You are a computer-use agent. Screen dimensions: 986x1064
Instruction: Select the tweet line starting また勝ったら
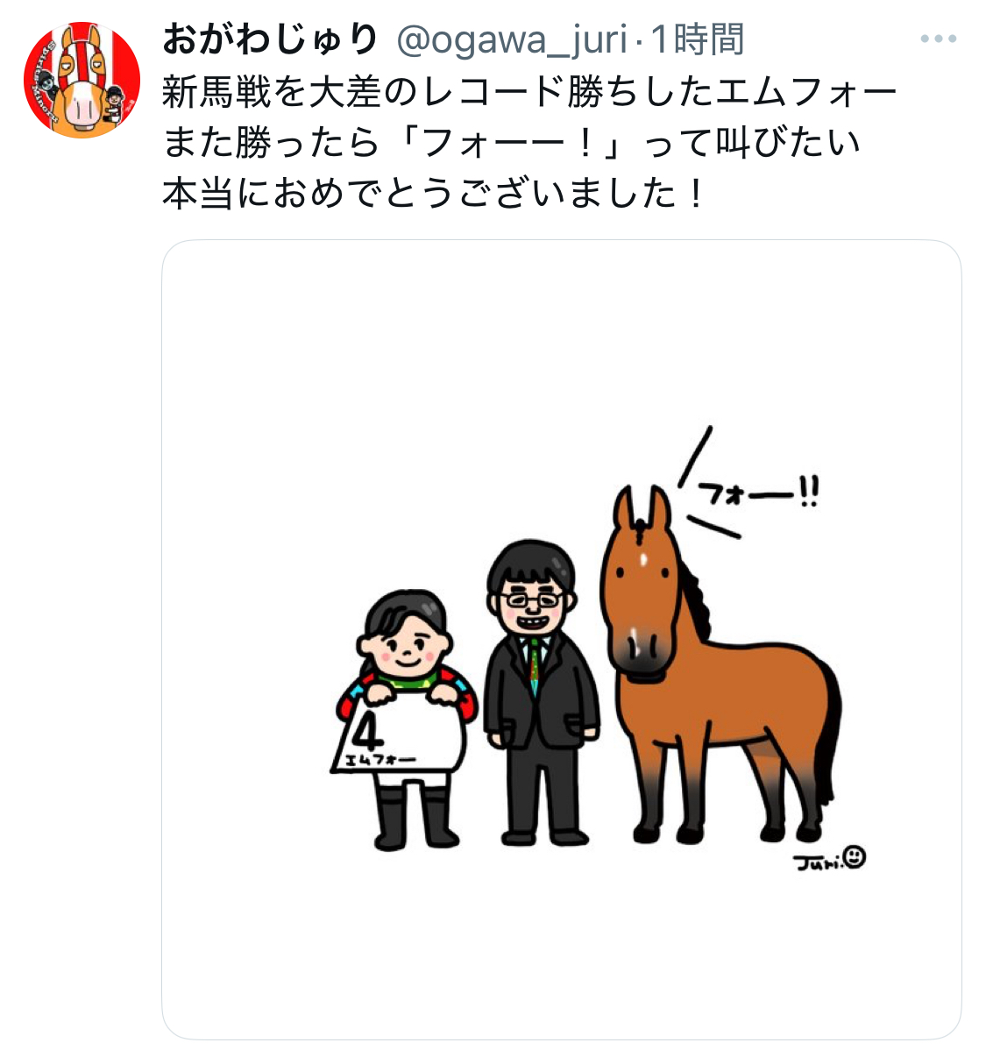click(512, 142)
